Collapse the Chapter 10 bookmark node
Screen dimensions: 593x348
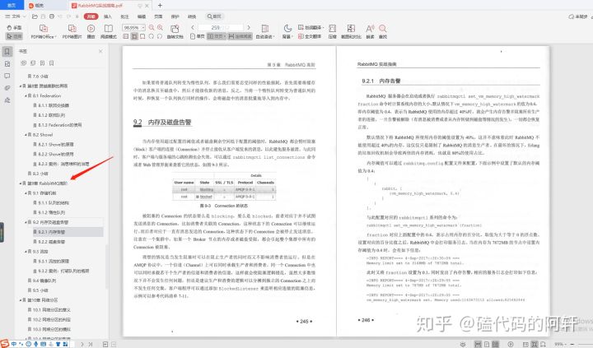(21, 300)
